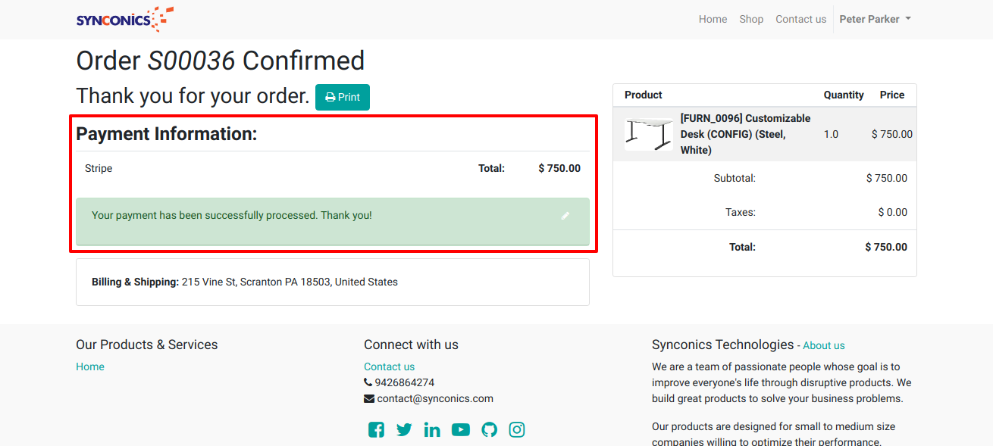993x446 pixels.
Task: Open Facebook social icon
Action: tap(376, 430)
